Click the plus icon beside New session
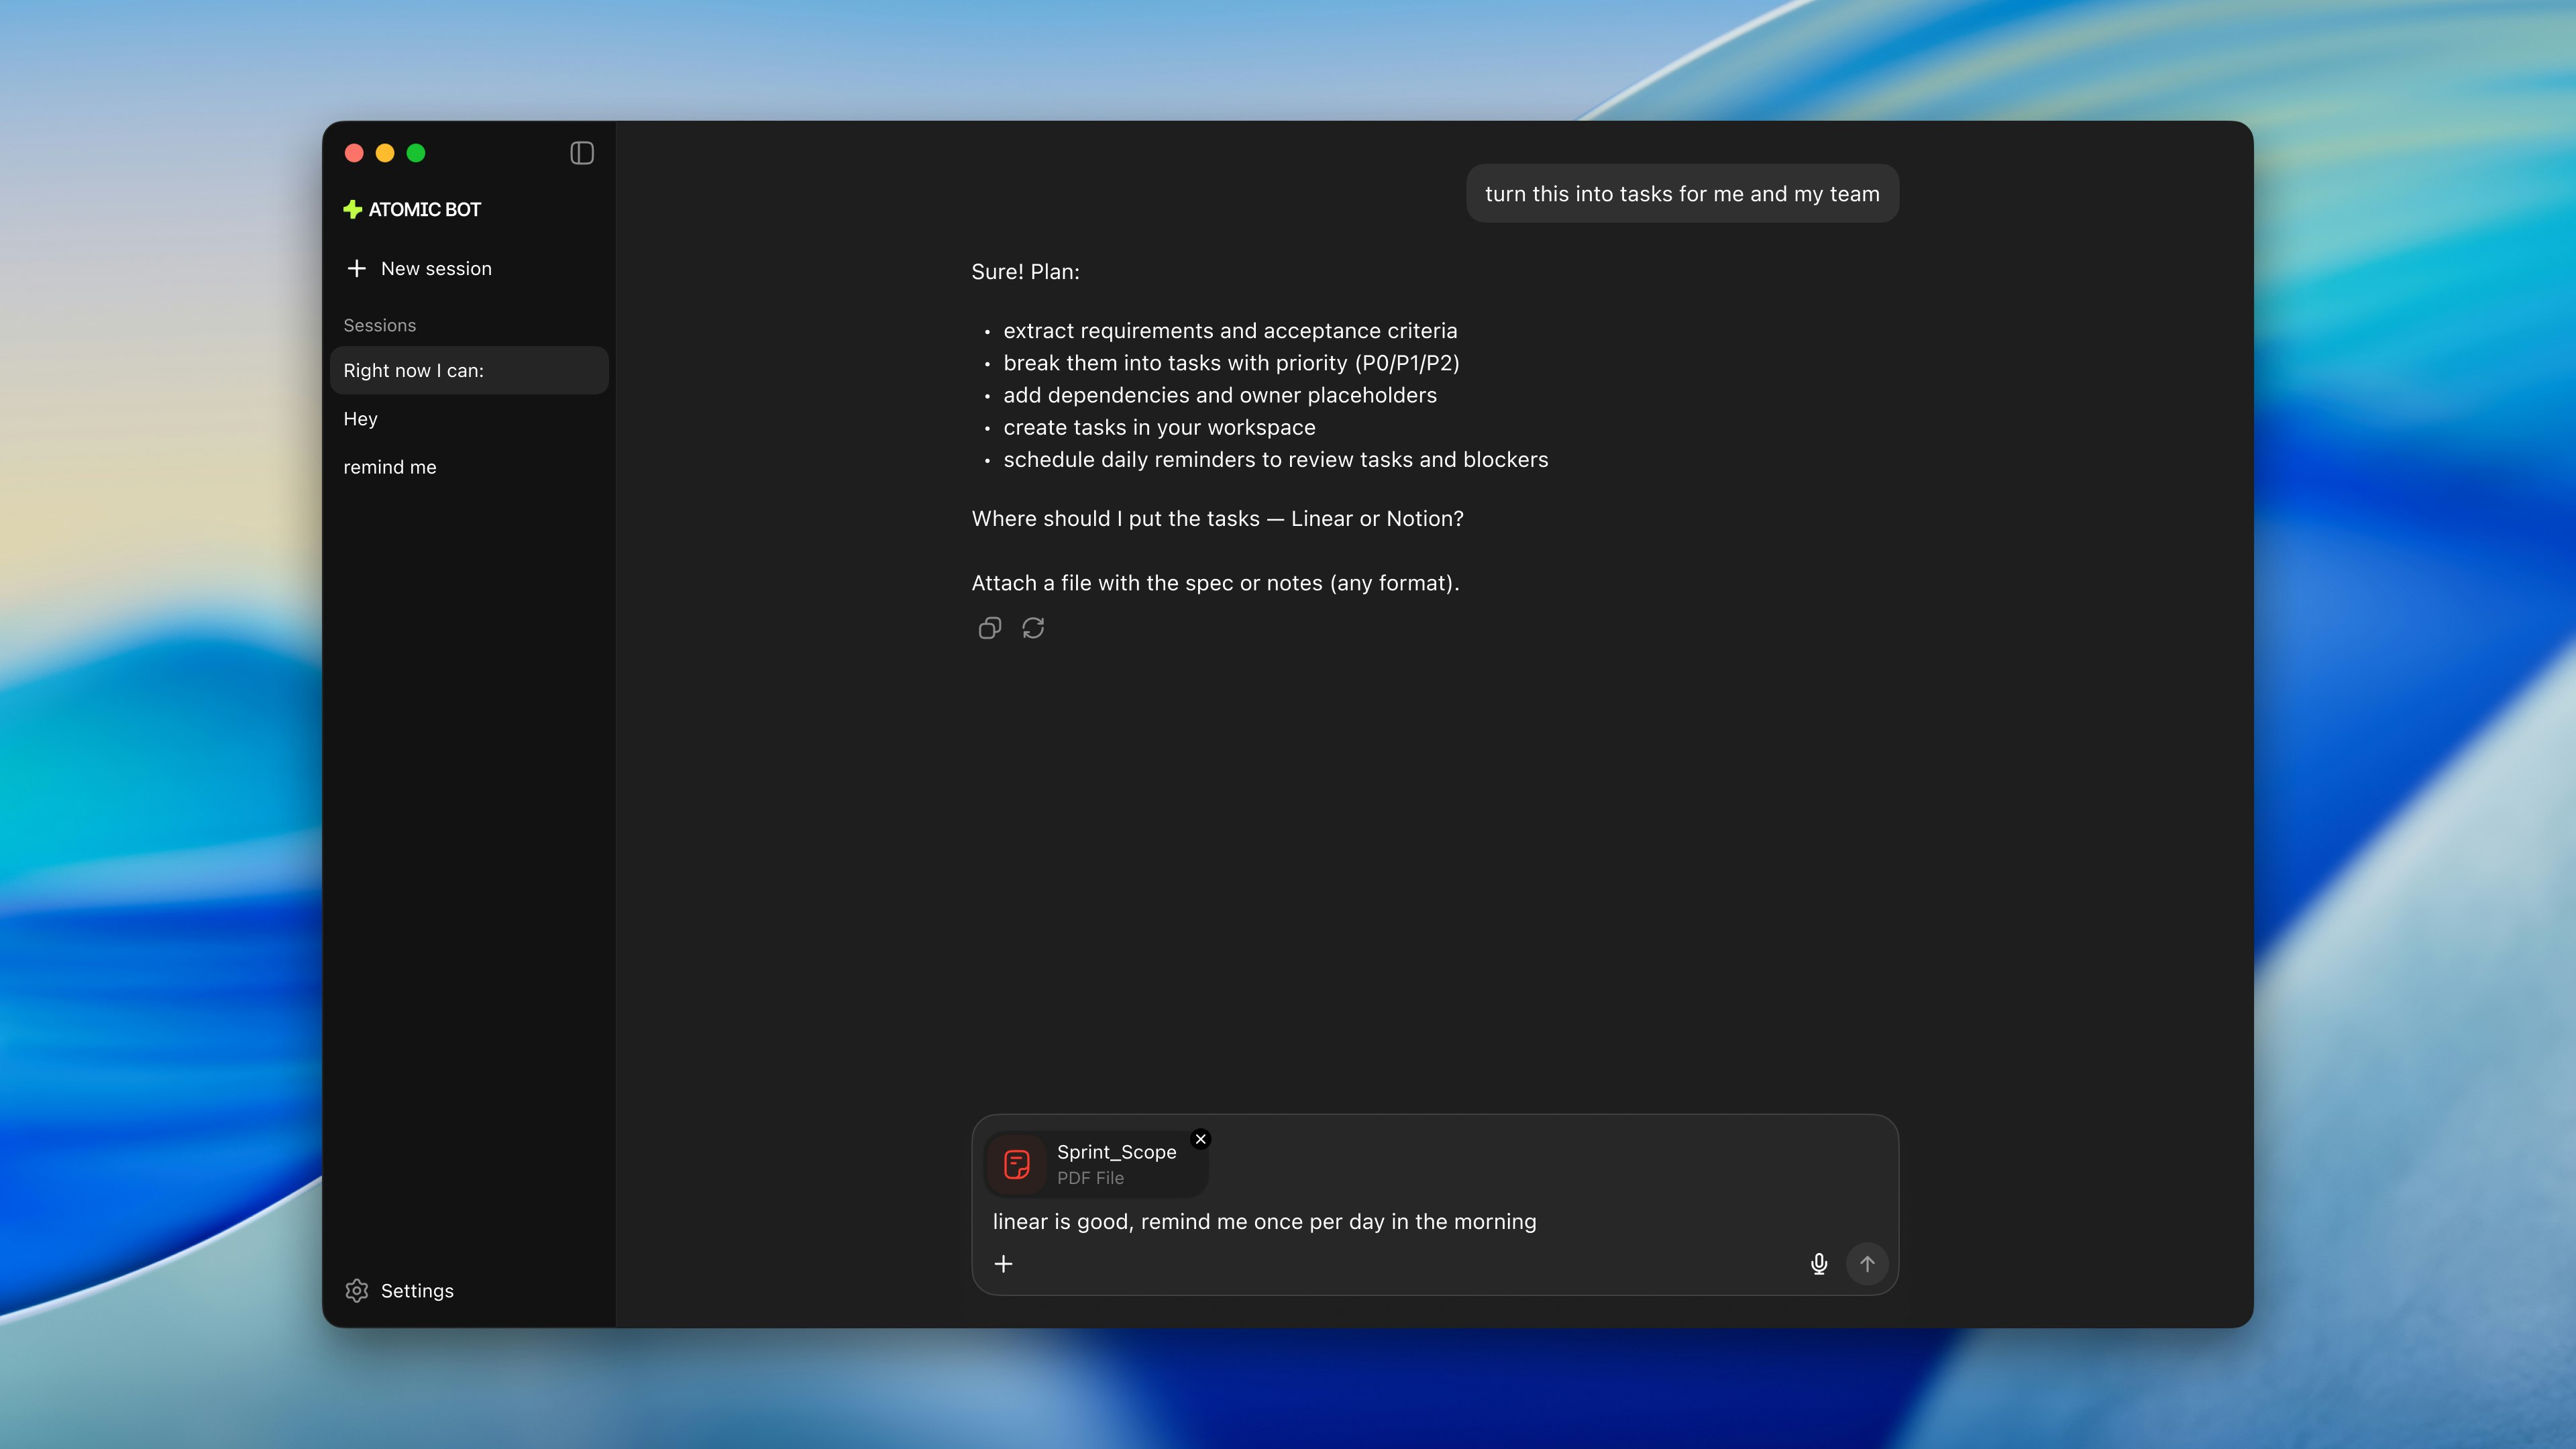2576x1449 pixels. [x=356, y=268]
